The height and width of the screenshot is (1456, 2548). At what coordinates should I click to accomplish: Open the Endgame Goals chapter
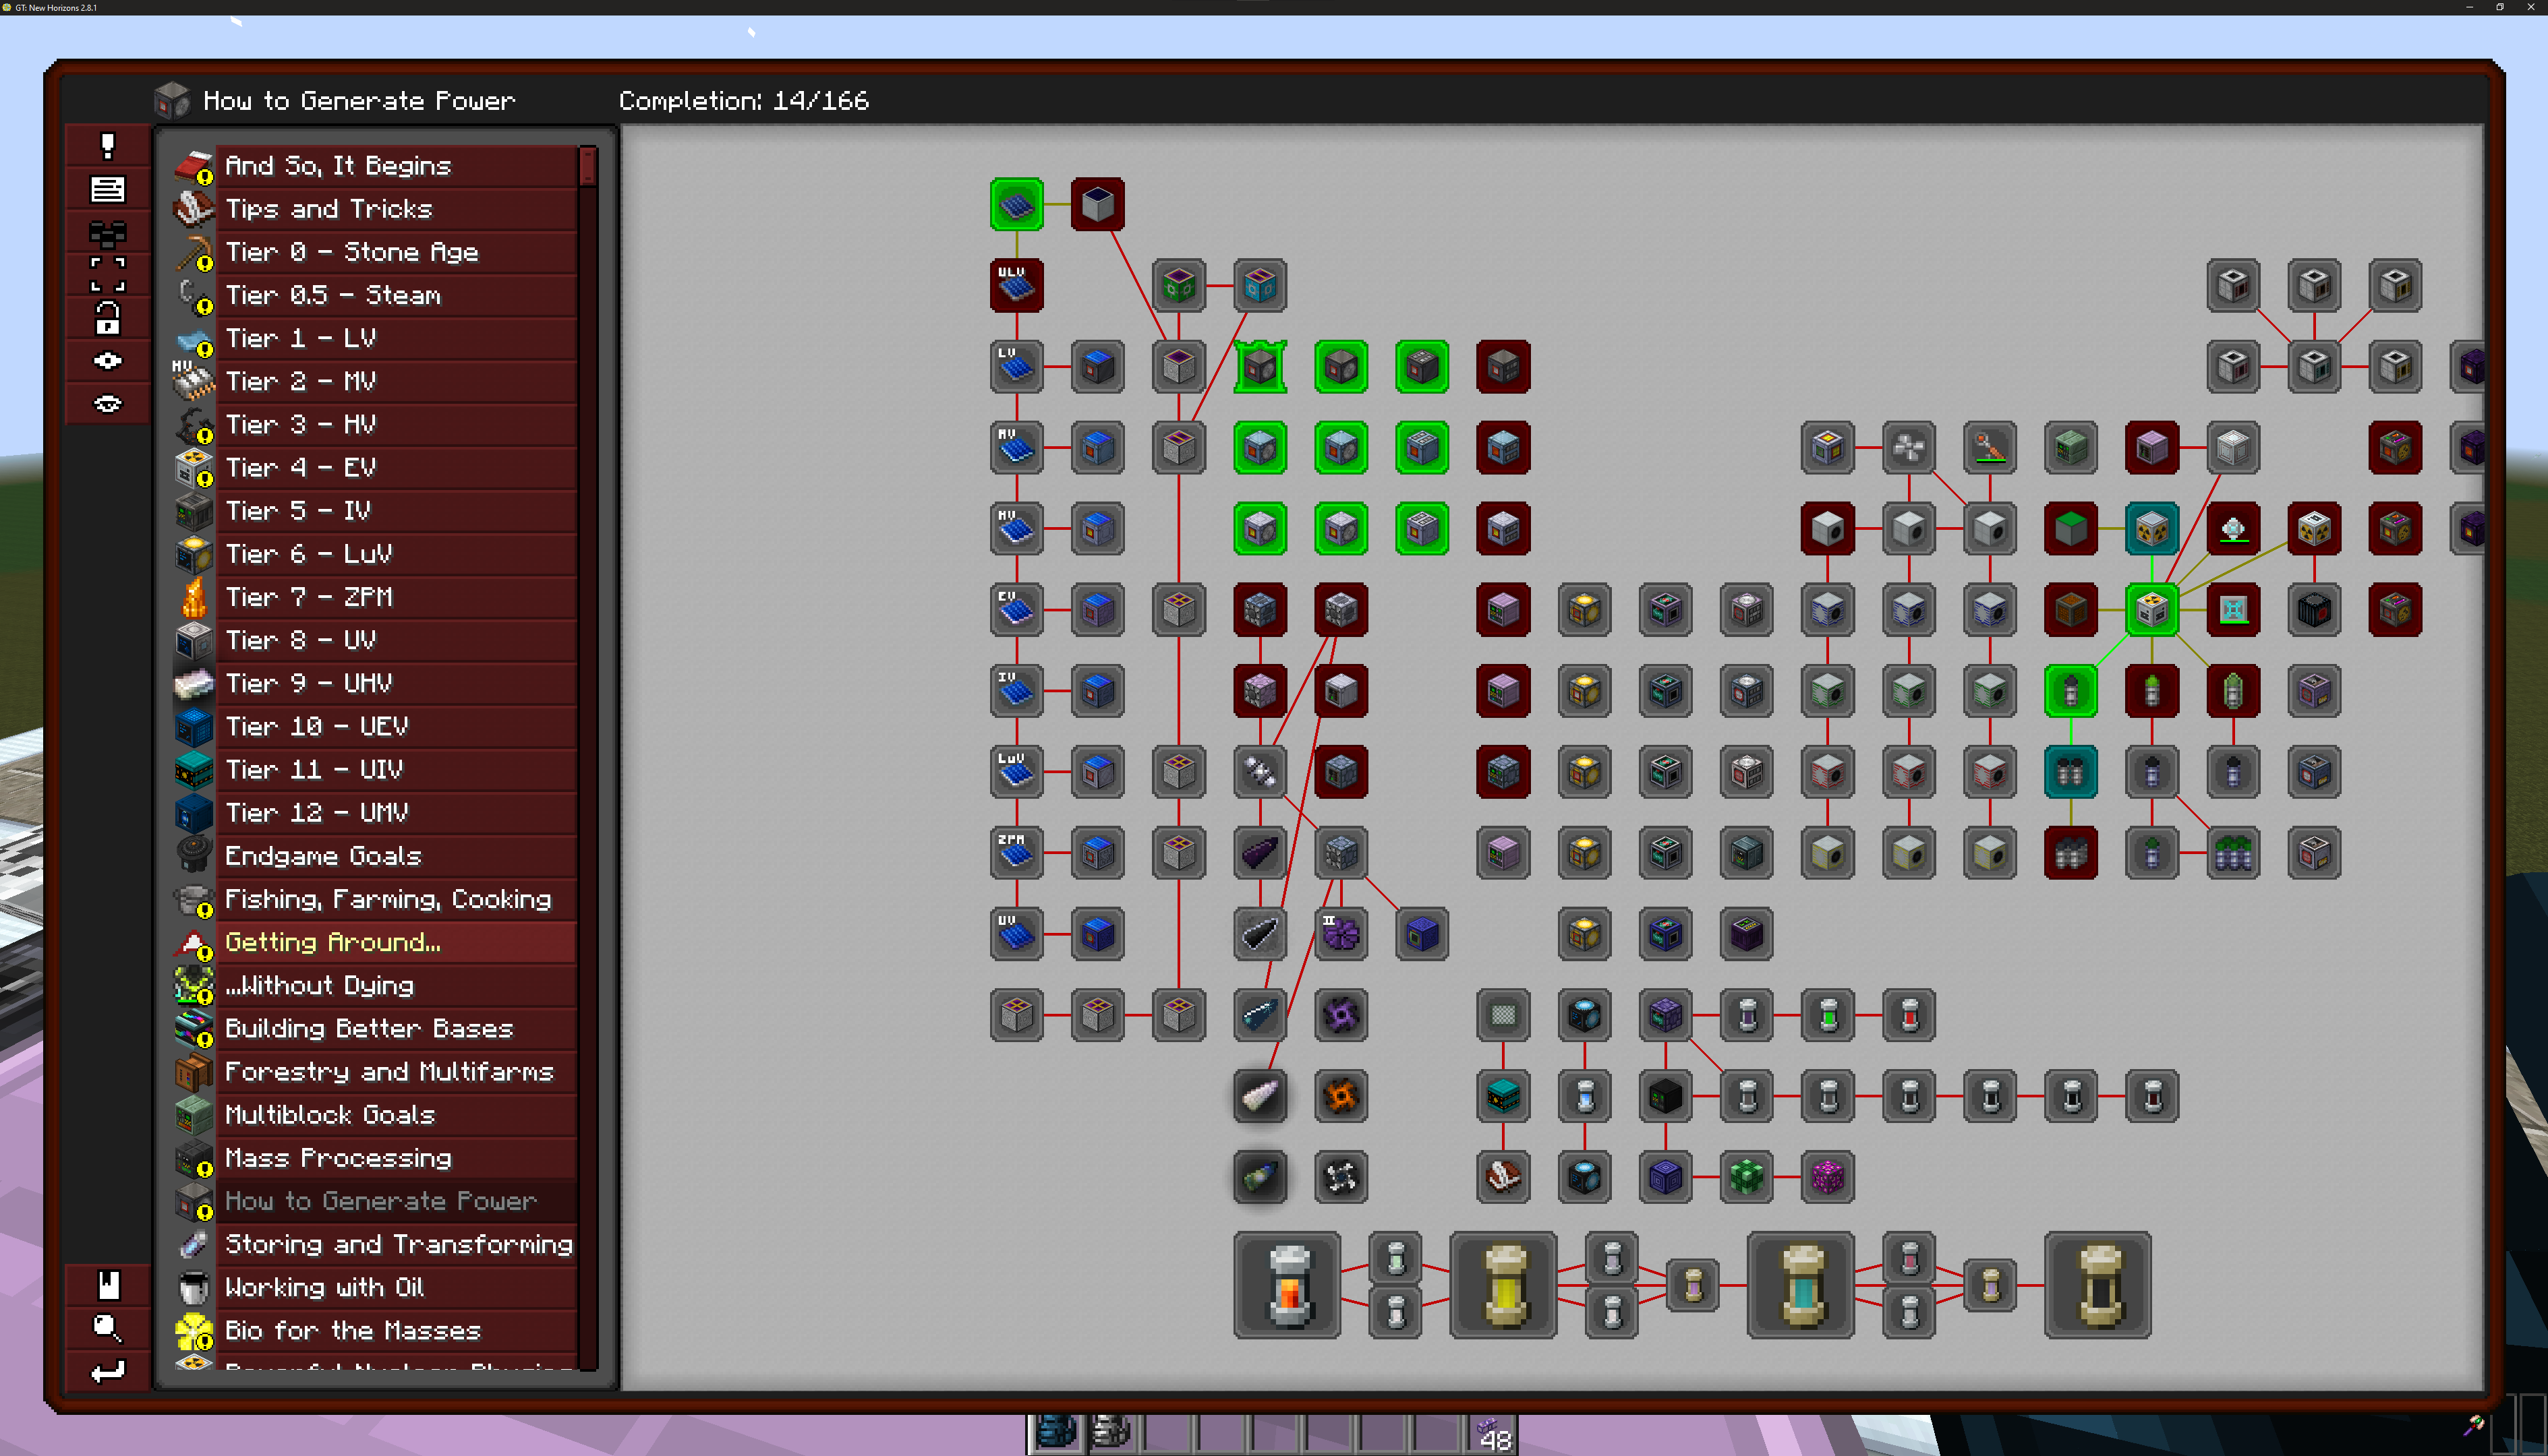coord(323,856)
